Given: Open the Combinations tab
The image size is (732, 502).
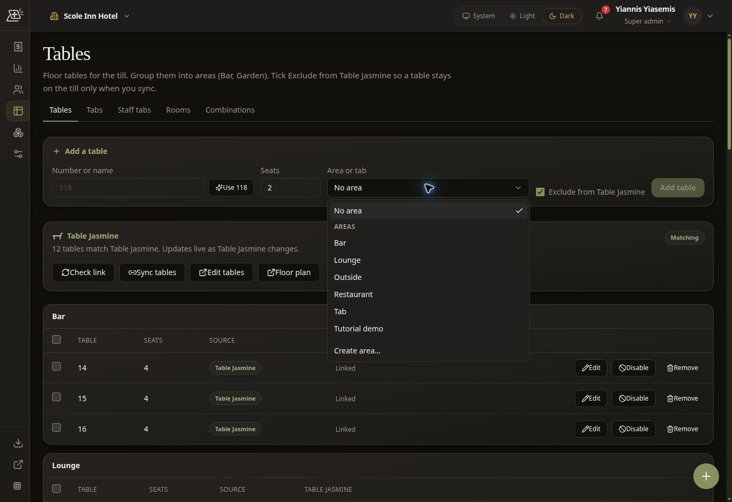Looking at the screenshot, I should (230, 110).
